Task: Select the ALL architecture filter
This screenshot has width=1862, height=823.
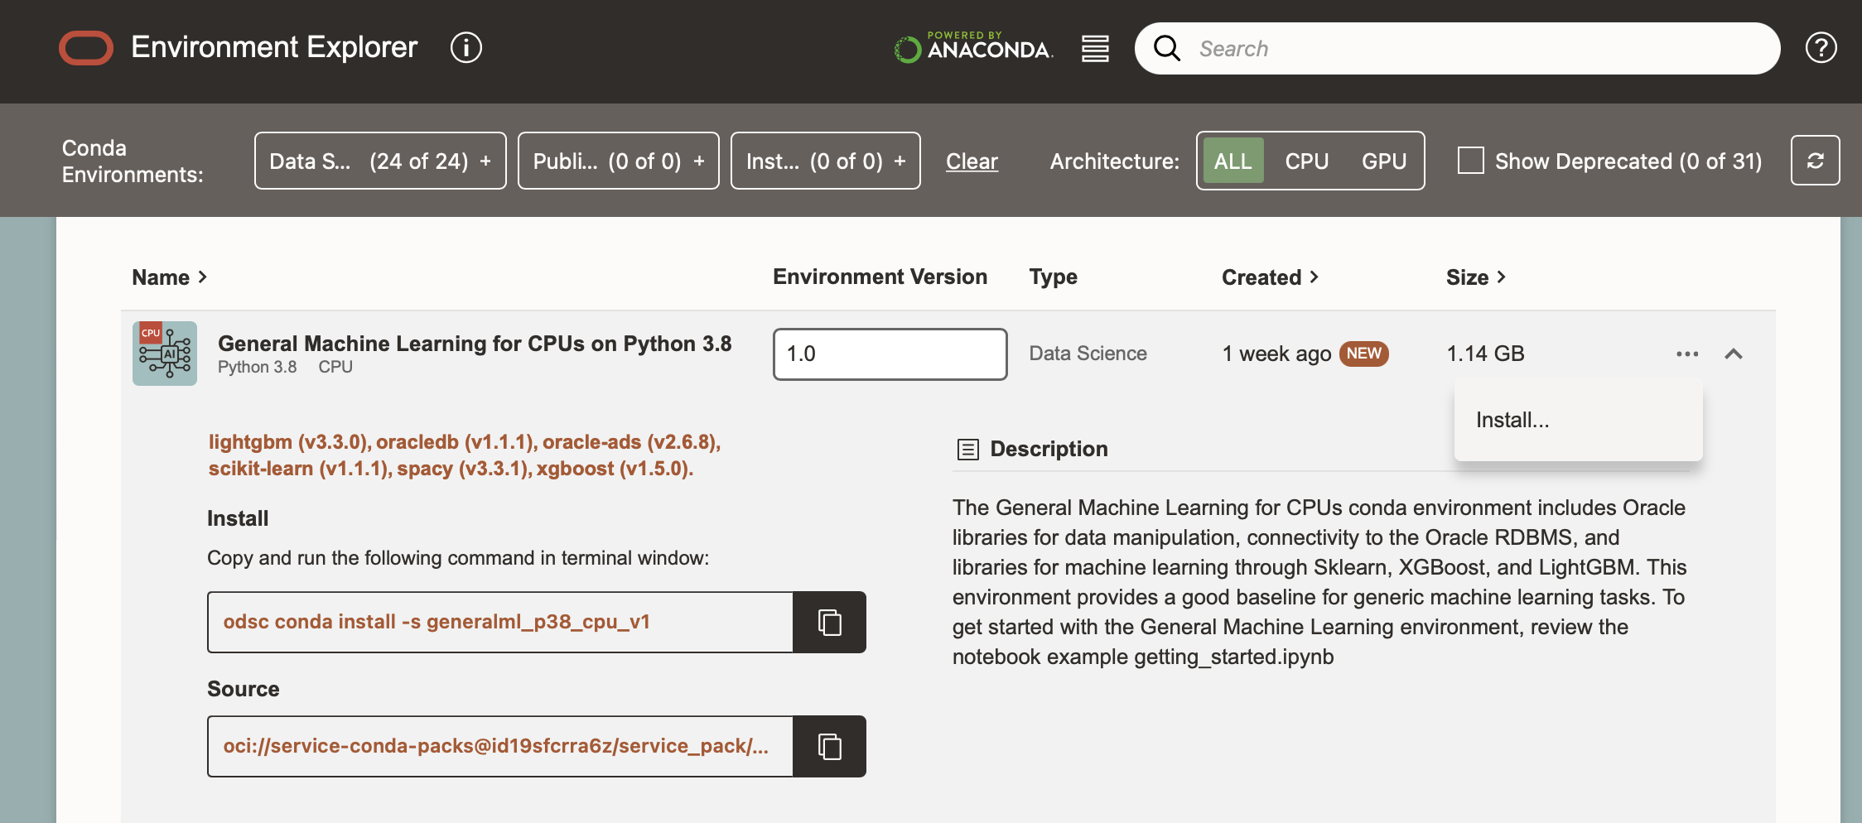Action: pos(1232,161)
